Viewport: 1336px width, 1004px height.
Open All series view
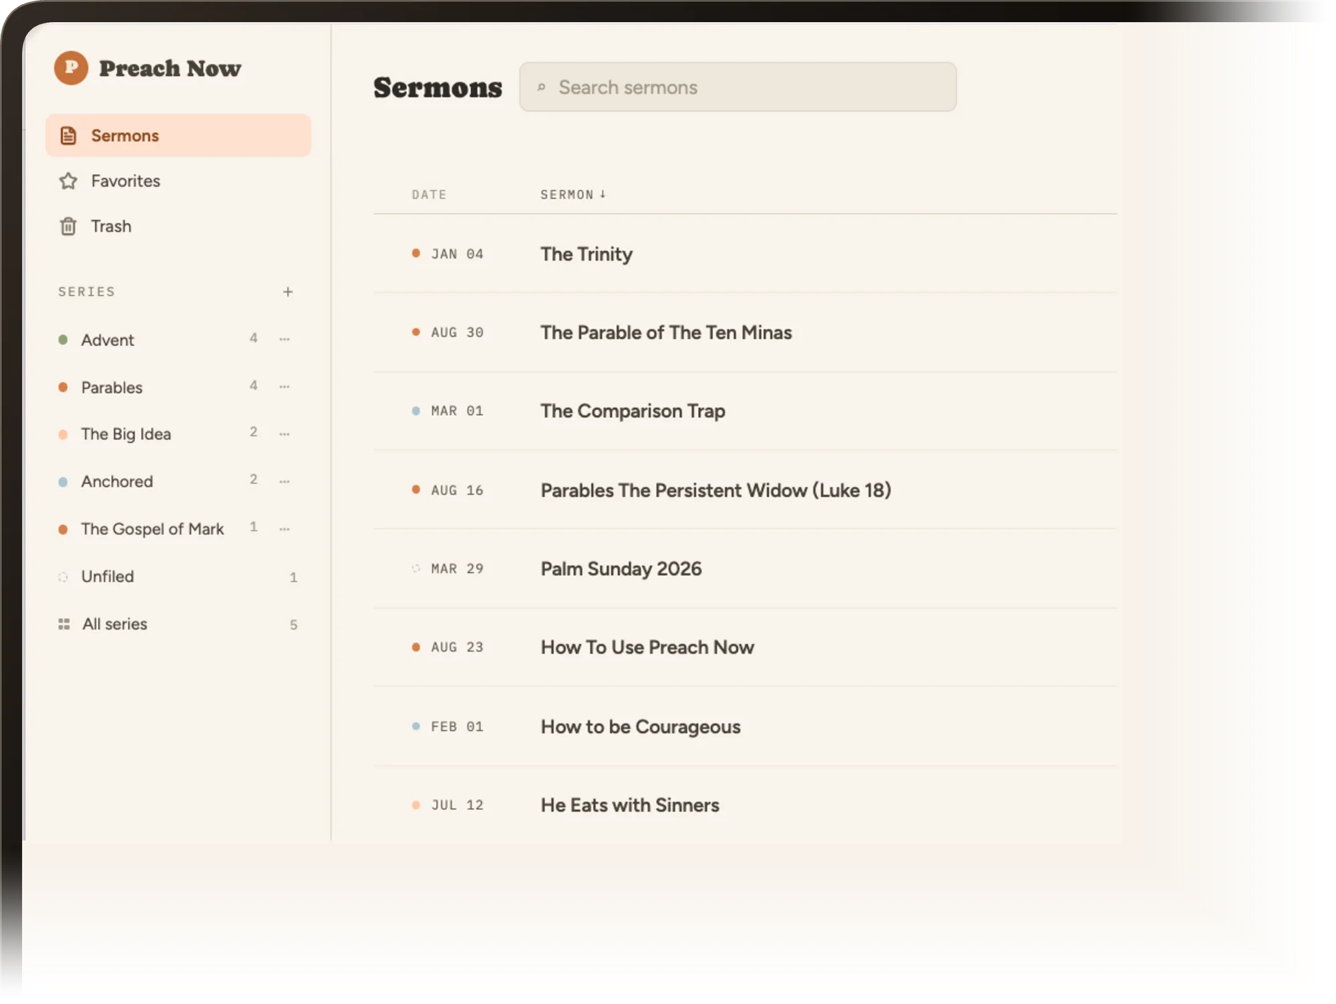[x=114, y=623]
